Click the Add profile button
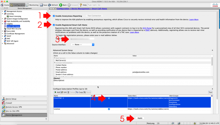Viewport: 220px width, 125px height. pyautogui.click(x=57, y=92)
